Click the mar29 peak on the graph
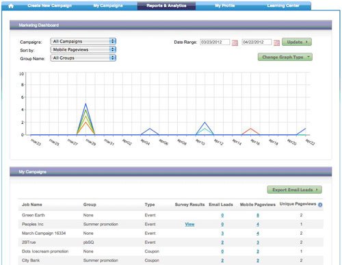This screenshot has width=342, height=265. pos(85,104)
